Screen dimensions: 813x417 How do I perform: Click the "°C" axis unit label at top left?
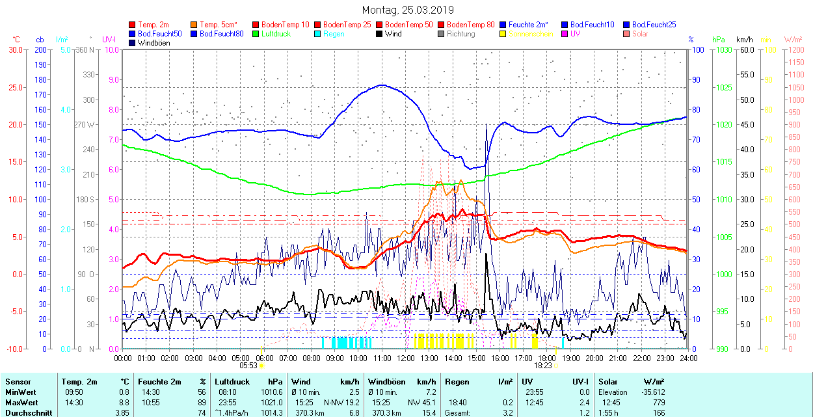click(17, 40)
